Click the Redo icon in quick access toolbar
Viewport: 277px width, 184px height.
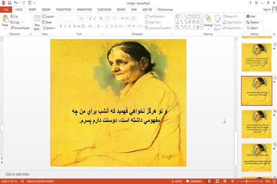coord(24,3)
